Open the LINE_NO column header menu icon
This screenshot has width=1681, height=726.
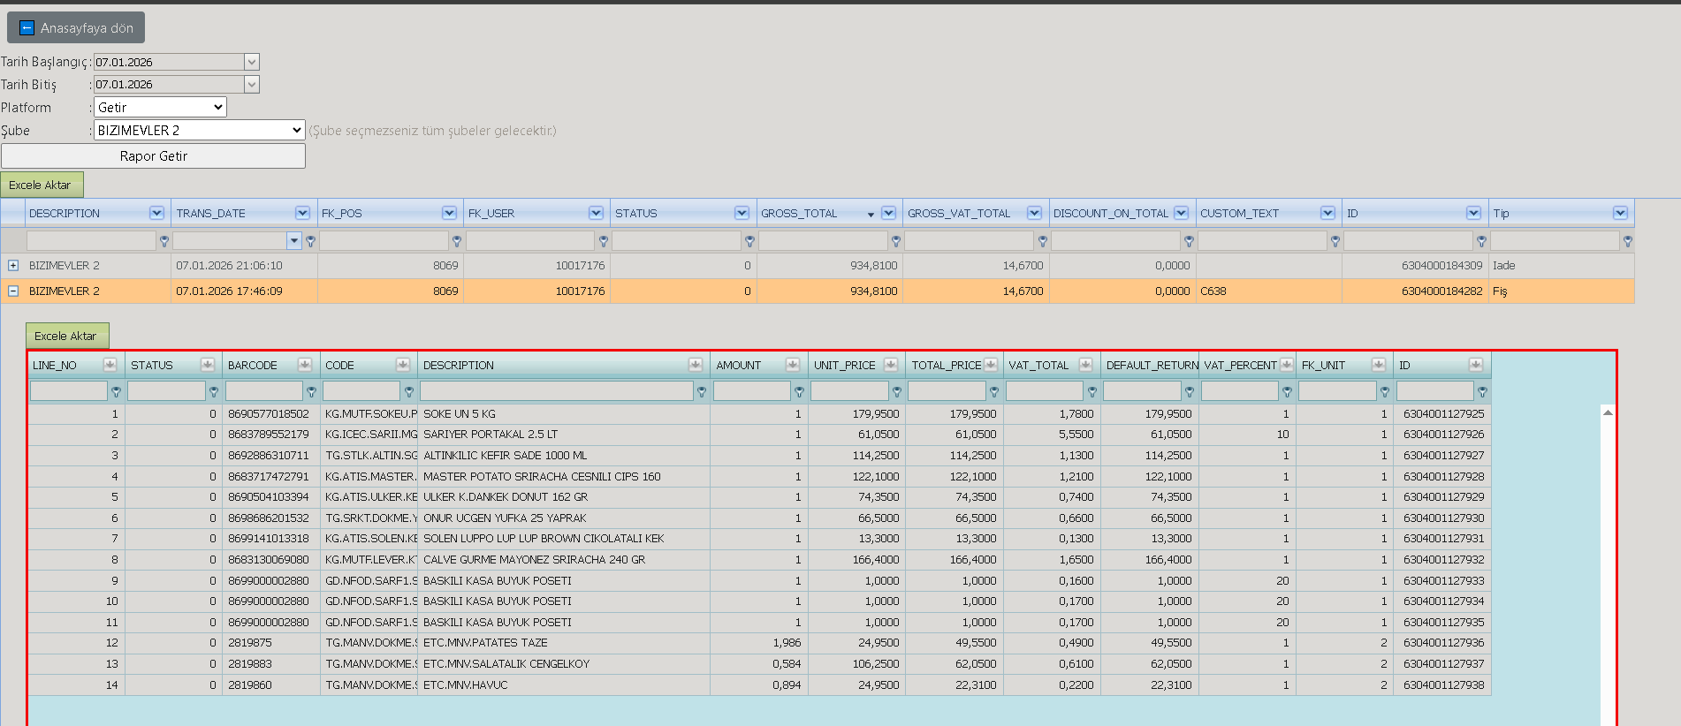(110, 365)
